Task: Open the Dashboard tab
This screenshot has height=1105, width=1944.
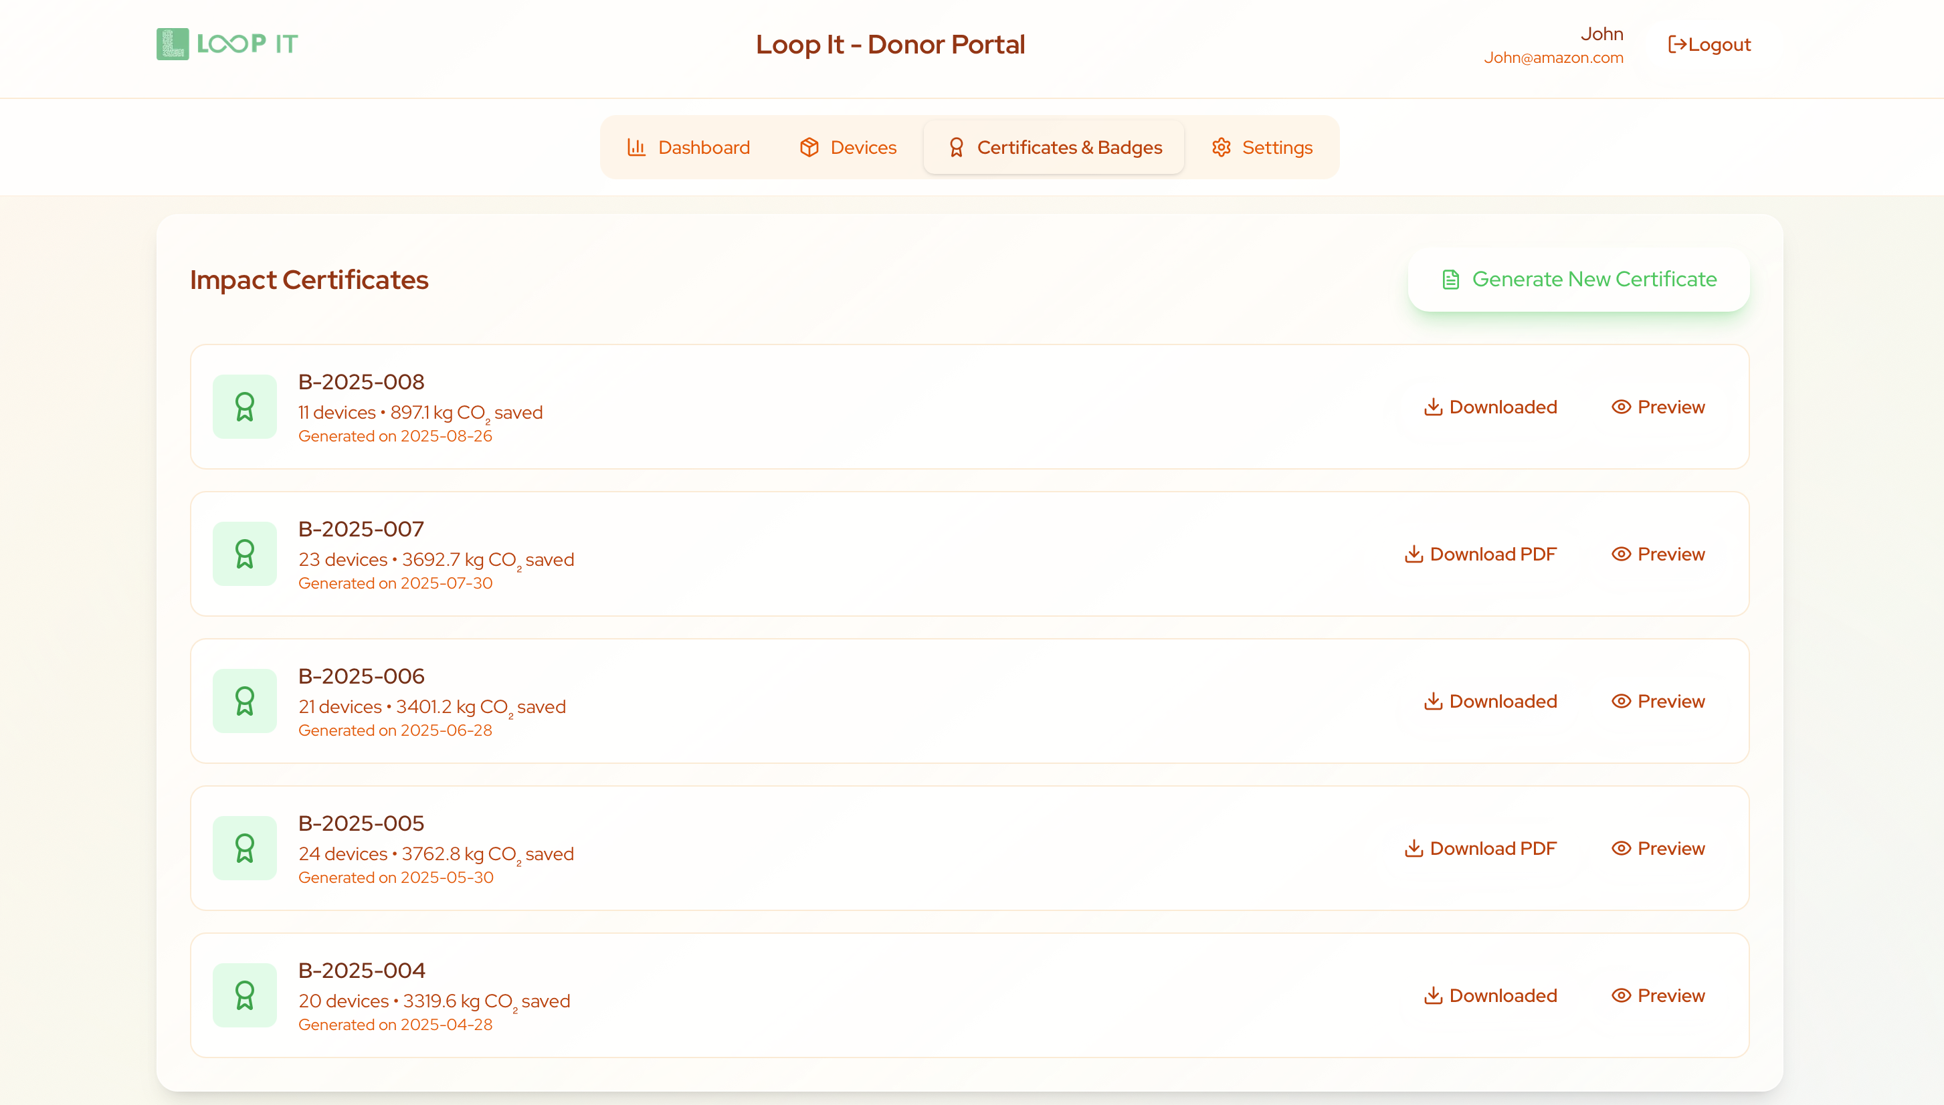Action: point(688,147)
